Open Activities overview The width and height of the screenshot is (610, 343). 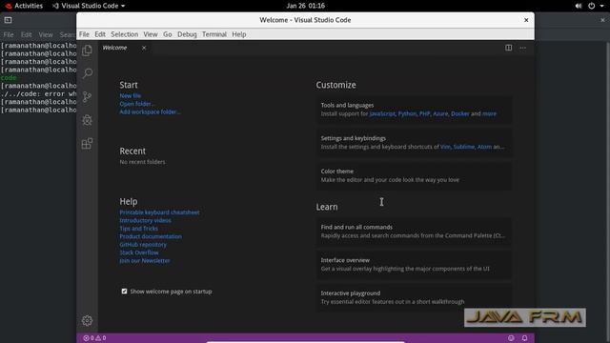(x=24, y=6)
